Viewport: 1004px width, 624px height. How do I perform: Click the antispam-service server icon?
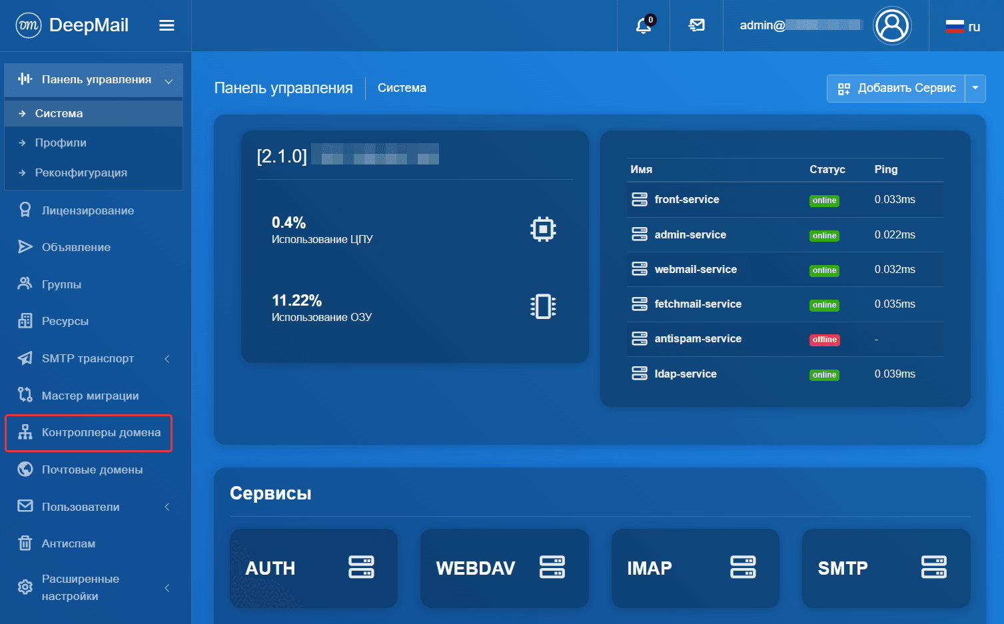point(640,338)
